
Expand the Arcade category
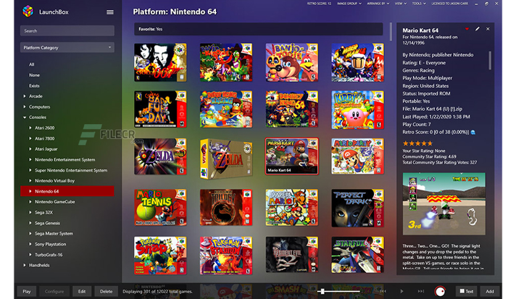click(25, 96)
